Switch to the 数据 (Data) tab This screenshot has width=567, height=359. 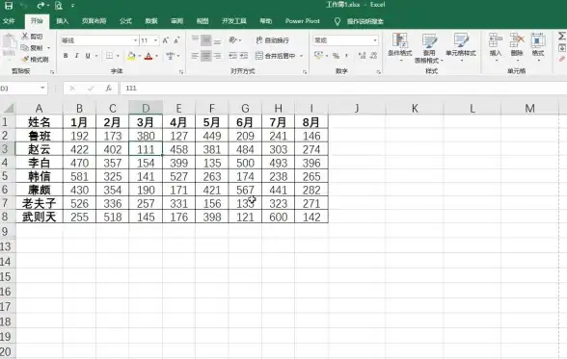[151, 21]
